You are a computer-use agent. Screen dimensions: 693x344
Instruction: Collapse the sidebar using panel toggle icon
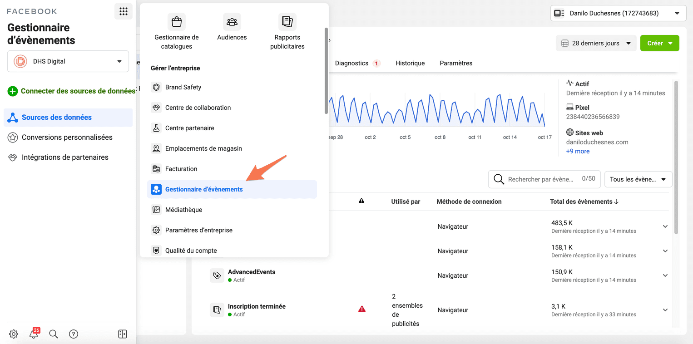coord(123,334)
